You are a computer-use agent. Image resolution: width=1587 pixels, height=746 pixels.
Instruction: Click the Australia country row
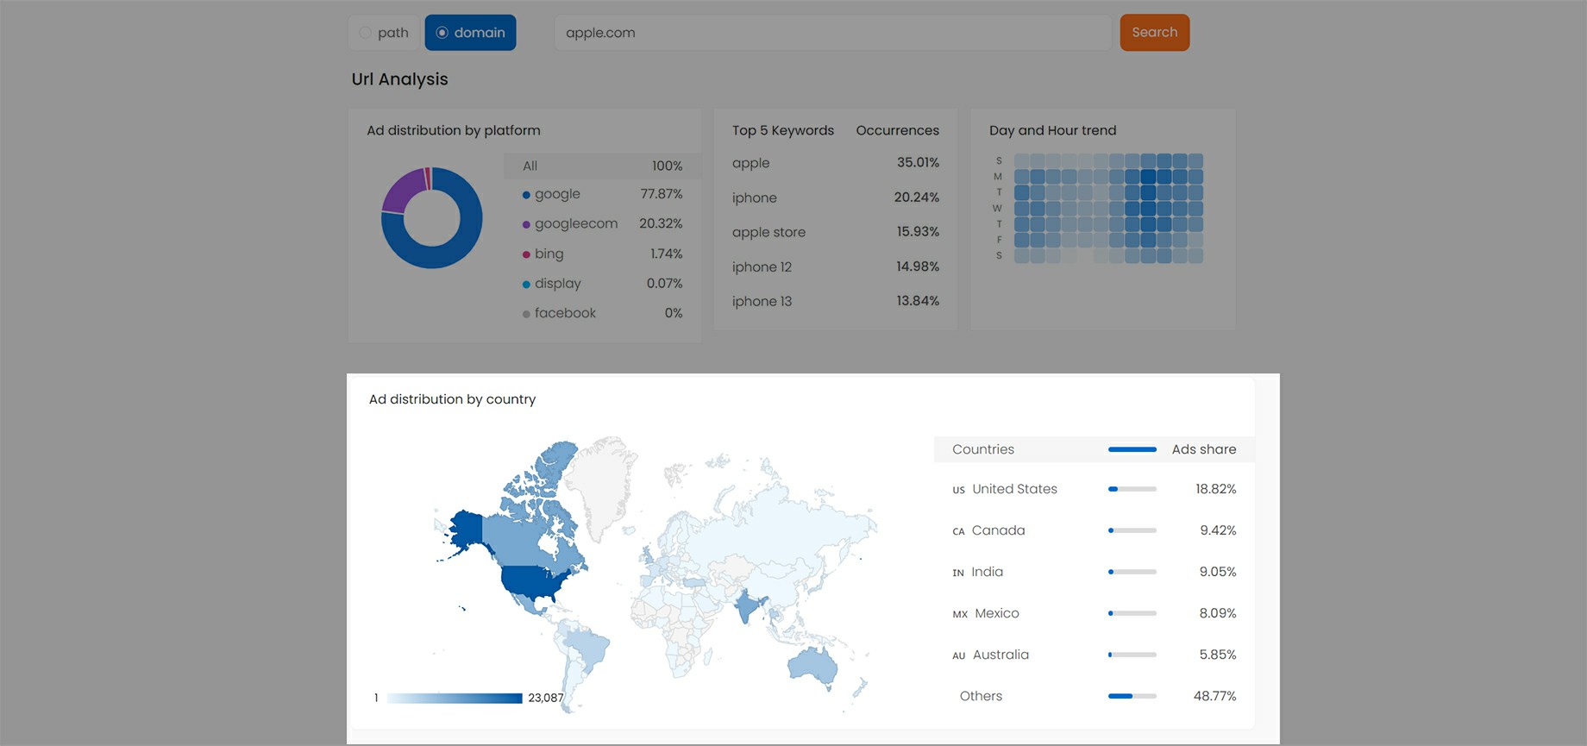pos(1094,655)
